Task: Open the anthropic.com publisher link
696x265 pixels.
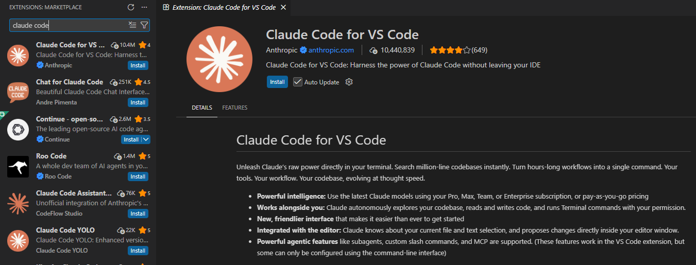Action: click(331, 50)
